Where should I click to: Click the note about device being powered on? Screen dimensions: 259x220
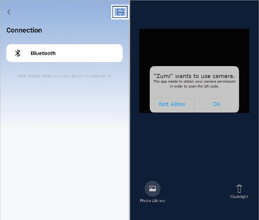[64, 76]
